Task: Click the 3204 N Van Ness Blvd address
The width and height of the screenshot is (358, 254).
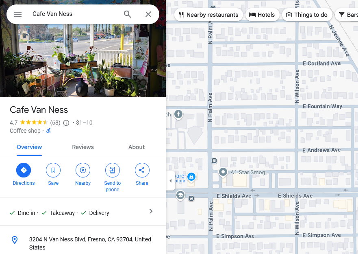Action: (90, 243)
